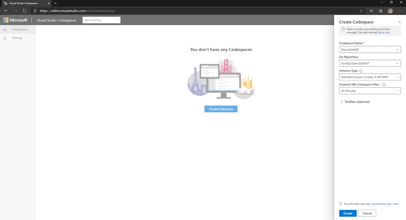Click the Git Repository input field
Screen dimensions: 406x220
click(370, 63)
